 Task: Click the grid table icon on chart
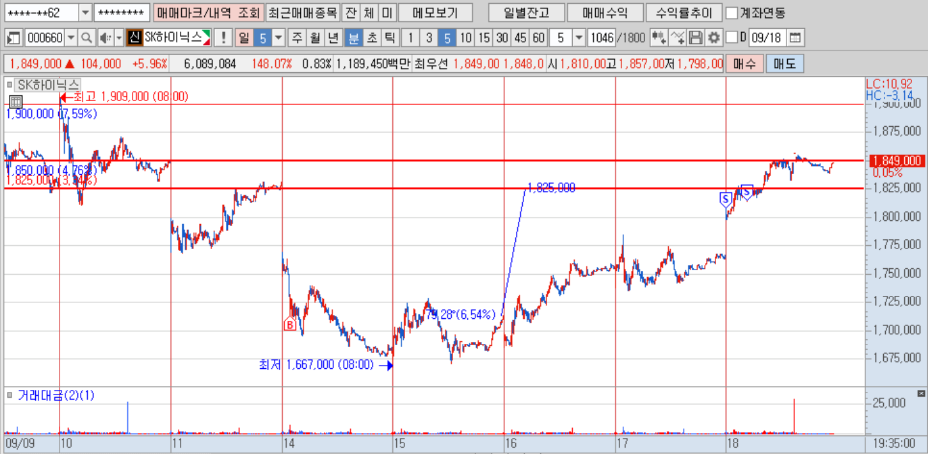click(16, 101)
